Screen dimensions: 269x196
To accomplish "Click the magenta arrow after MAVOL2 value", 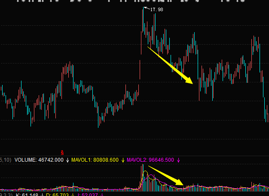I will click(x=178, y=160).
